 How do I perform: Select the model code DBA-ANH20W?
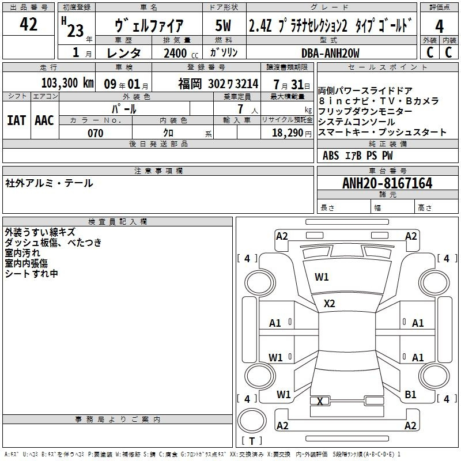(x=330, y=53)
